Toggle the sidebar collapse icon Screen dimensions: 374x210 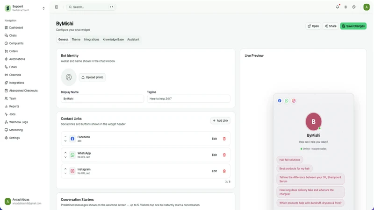57,7
